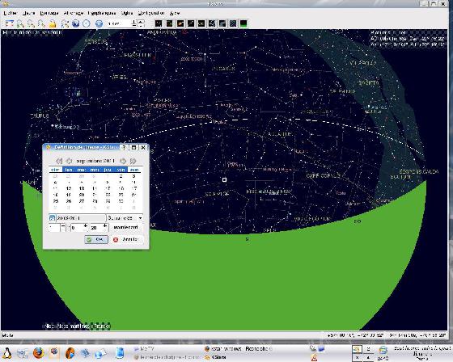Open the calendar picker icon beside the date field

[x=52, y=218]
